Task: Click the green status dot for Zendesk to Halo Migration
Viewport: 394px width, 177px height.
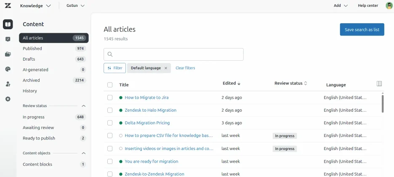Action: pos(121,110)
